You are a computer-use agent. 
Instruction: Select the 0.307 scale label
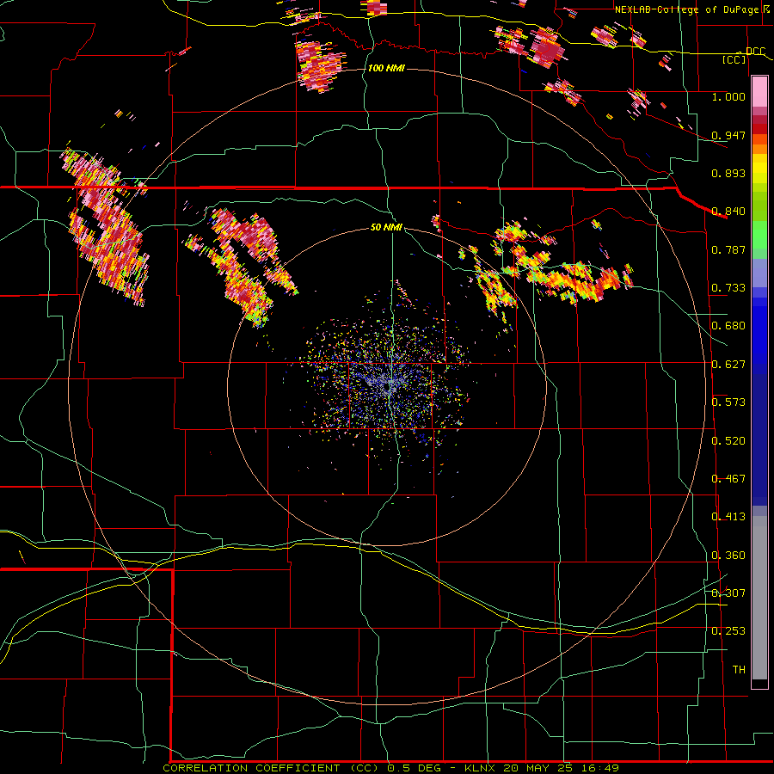coord(728,593)
